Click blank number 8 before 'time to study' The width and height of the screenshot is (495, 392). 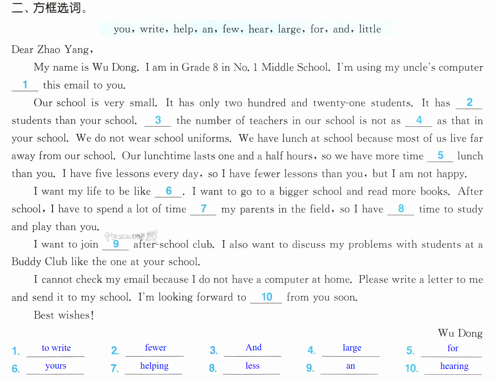[401, 209]
